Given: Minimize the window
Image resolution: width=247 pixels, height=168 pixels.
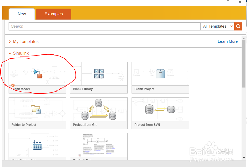Looking at the screenshot, I should (216, 2).
